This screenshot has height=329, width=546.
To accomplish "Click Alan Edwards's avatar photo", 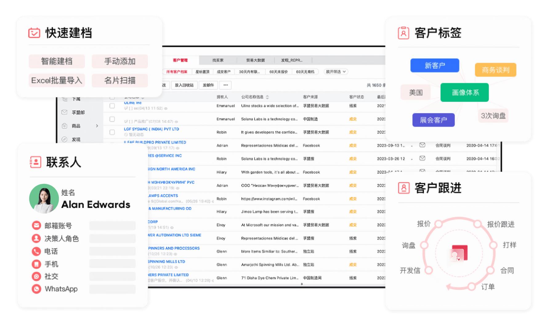I will point(44,198).
